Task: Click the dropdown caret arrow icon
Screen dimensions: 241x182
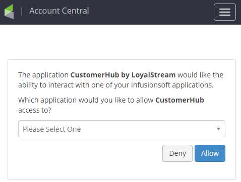Action: [x=218, y=129]
